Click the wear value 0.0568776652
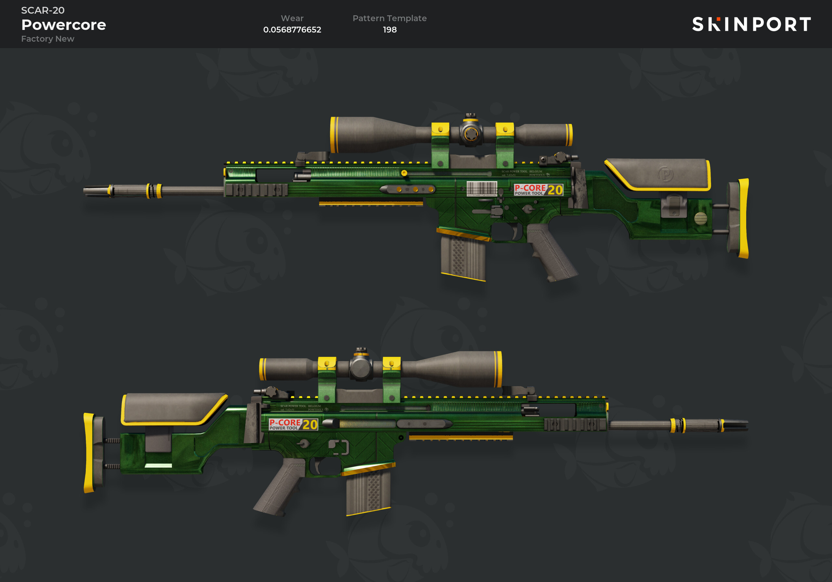832x582 pixels. [292, 30]
